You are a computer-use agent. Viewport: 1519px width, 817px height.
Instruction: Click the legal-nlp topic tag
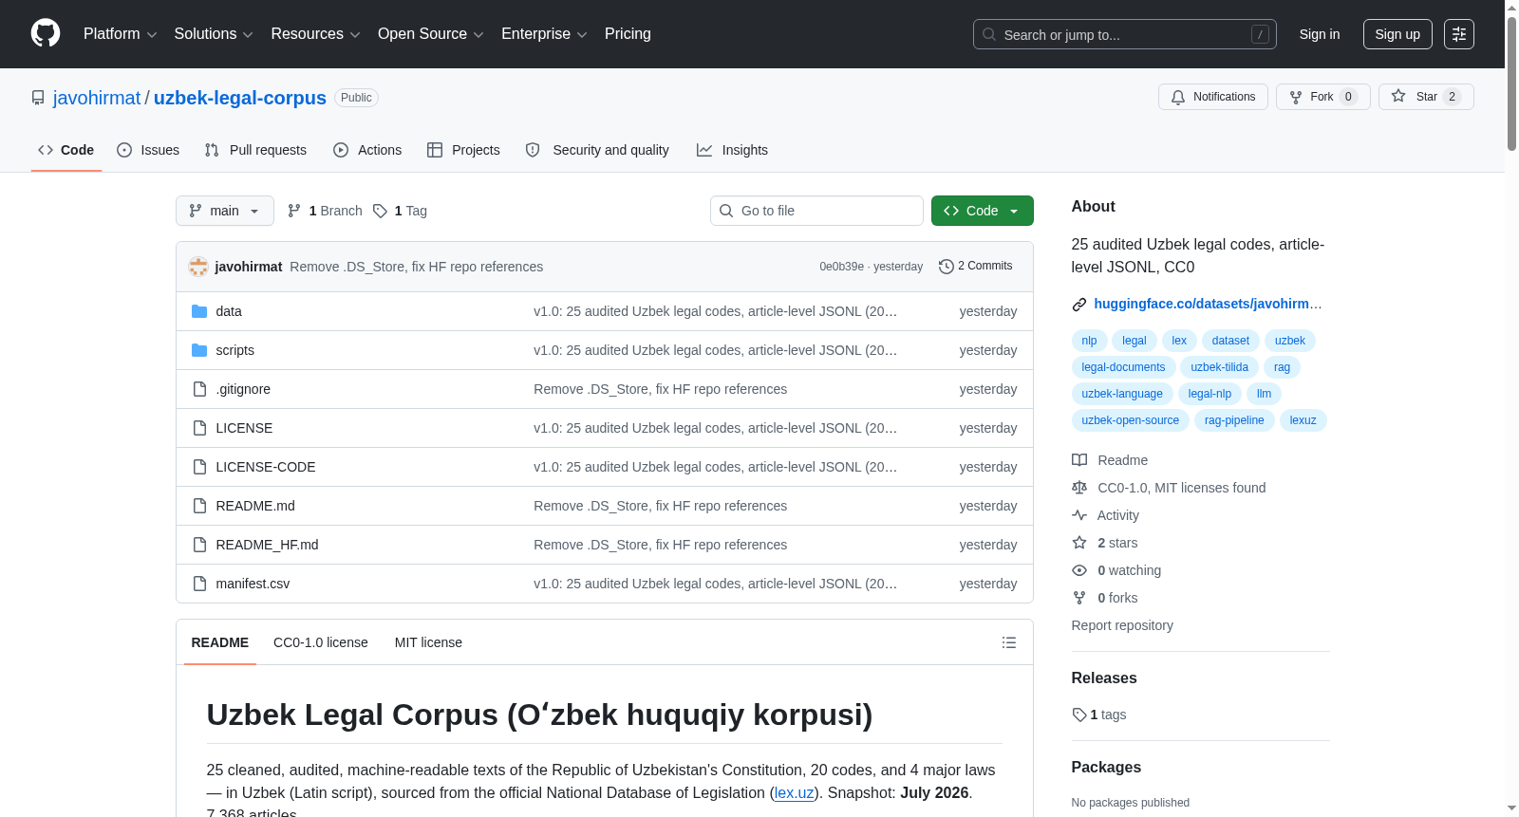(x=1210, y=394)
